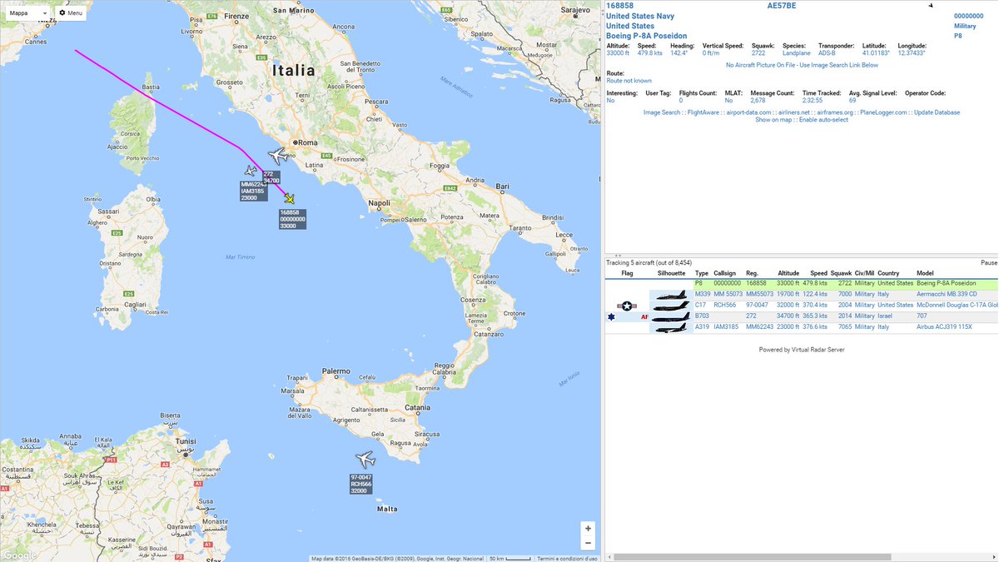Screen dimensions: 999x562
Task: Sort list by Silhouette column
Action: (x=671, y=273)
